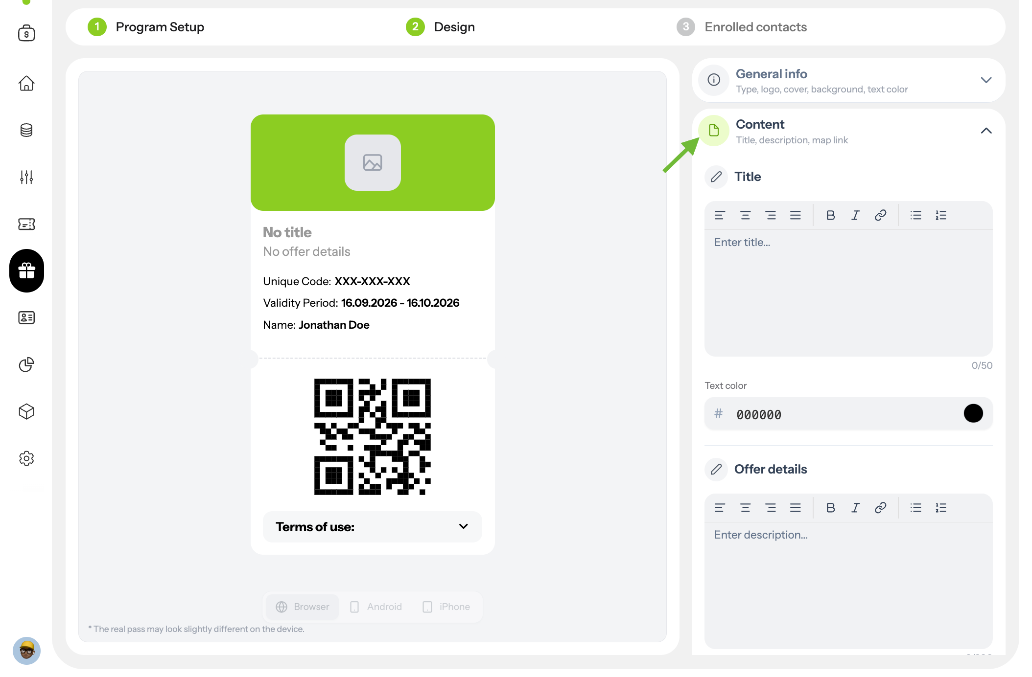Add bulleted list in Title editor

tap(915, 215)
